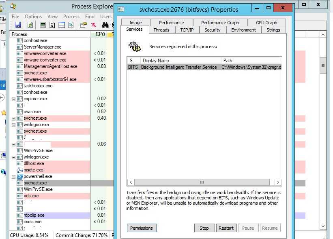Click the Show Process Tree icon
This screenshot has width=333, height=239.
[x=52, y=25]
